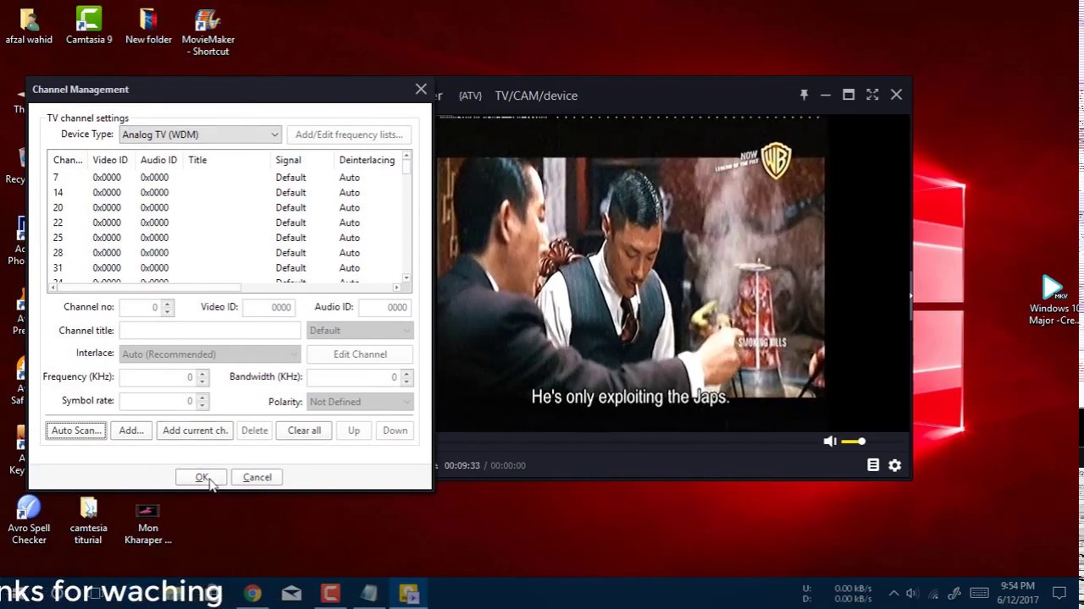
Task: Open the Polarity Not Defined dropdown
Action: coord(360,402)
